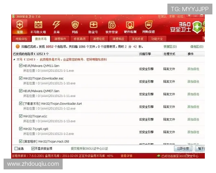Open the 木马防火墙 firewall icon

pyautogui.click(x=38, y=27)
